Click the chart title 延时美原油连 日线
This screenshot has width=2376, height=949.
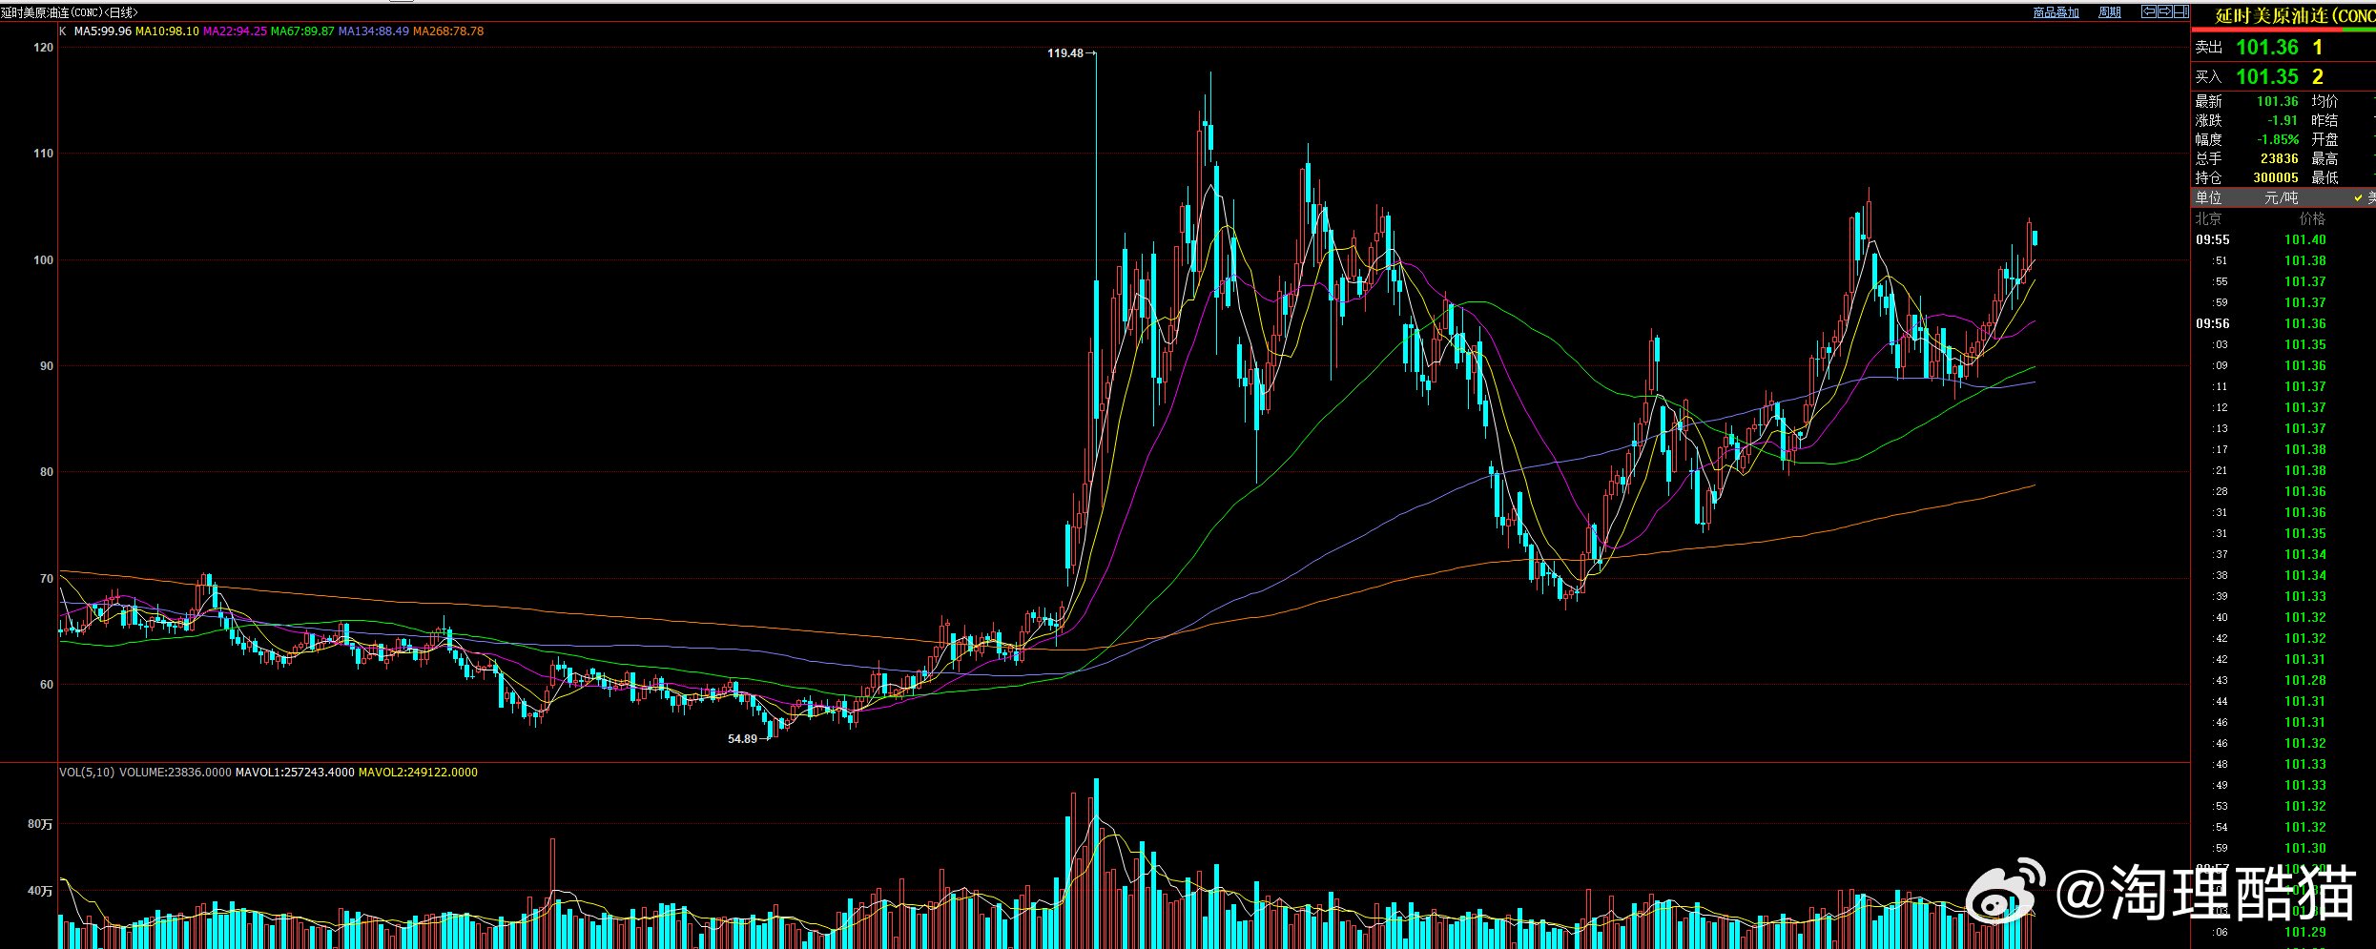pyautogui.click(x=70, y=12)
